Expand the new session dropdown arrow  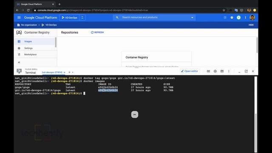pos(73,72)
